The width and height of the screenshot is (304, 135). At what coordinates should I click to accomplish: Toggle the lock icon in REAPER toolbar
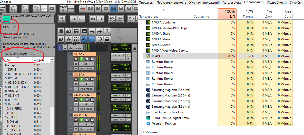107,39
